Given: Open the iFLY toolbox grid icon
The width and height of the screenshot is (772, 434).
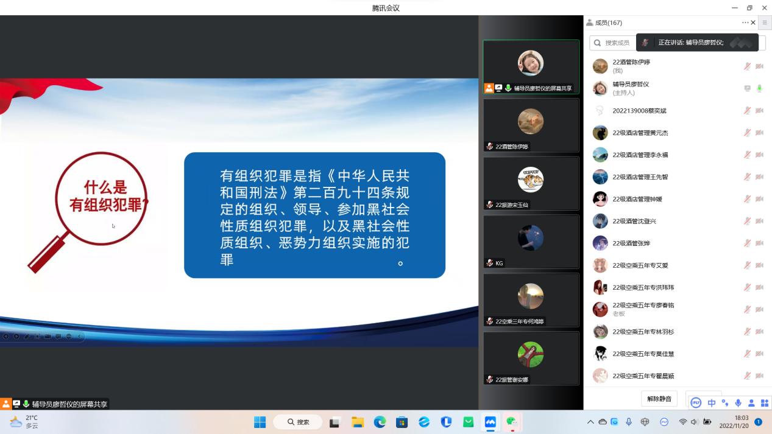Looking at the screenshot, I should (764, 403).
